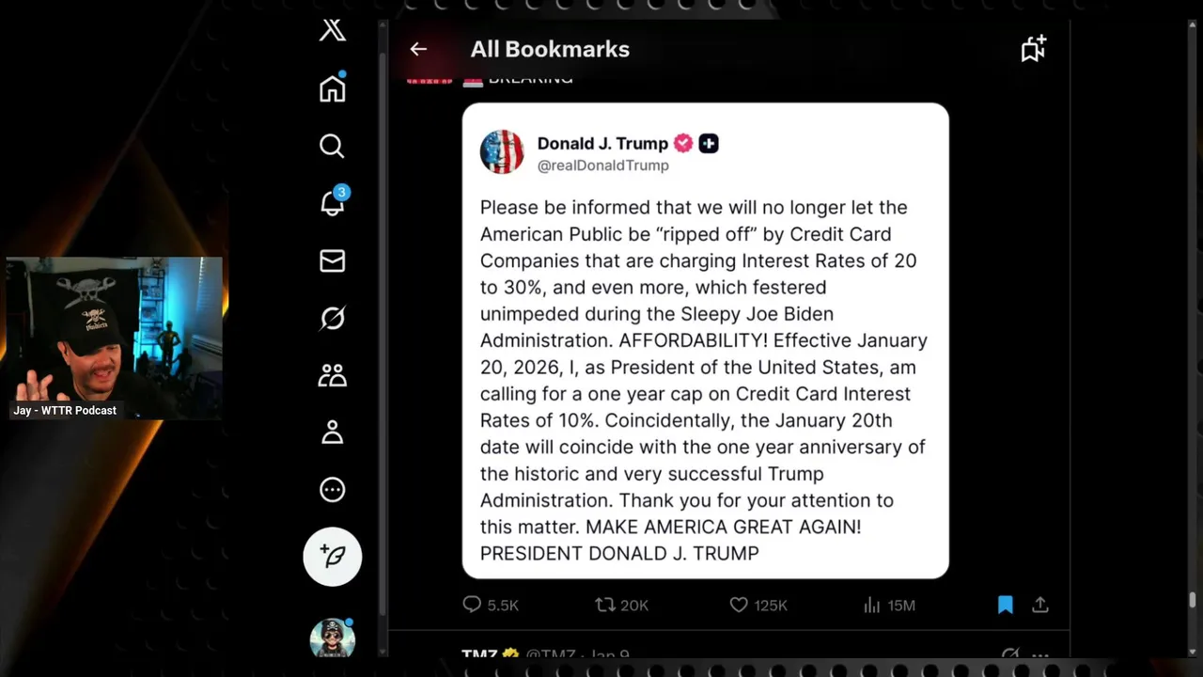
Task: Launch Grok from the sidebar
Action: click(333, 318)
